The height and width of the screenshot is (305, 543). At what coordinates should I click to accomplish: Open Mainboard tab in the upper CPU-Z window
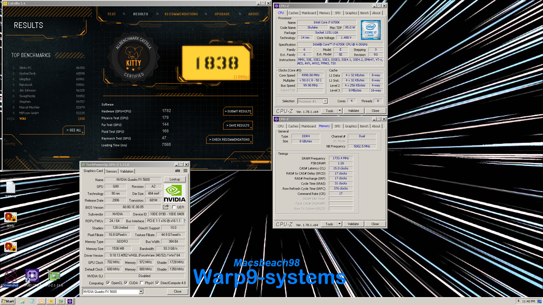[309, 13]
